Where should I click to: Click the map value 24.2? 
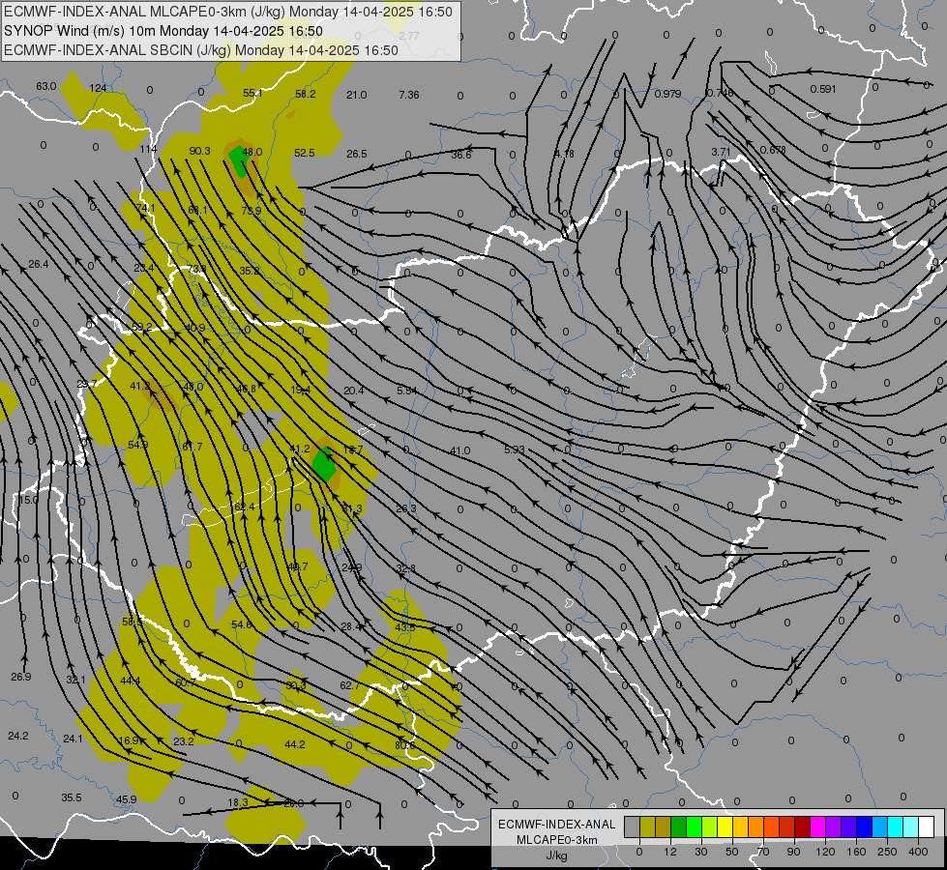click(18, 736)
